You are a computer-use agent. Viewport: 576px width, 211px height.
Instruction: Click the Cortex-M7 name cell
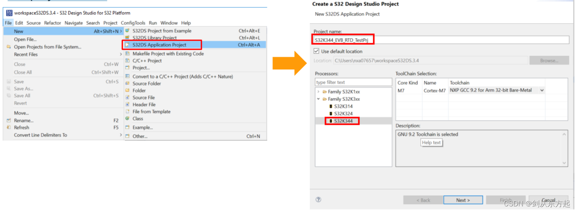click(x=435, y=90)
